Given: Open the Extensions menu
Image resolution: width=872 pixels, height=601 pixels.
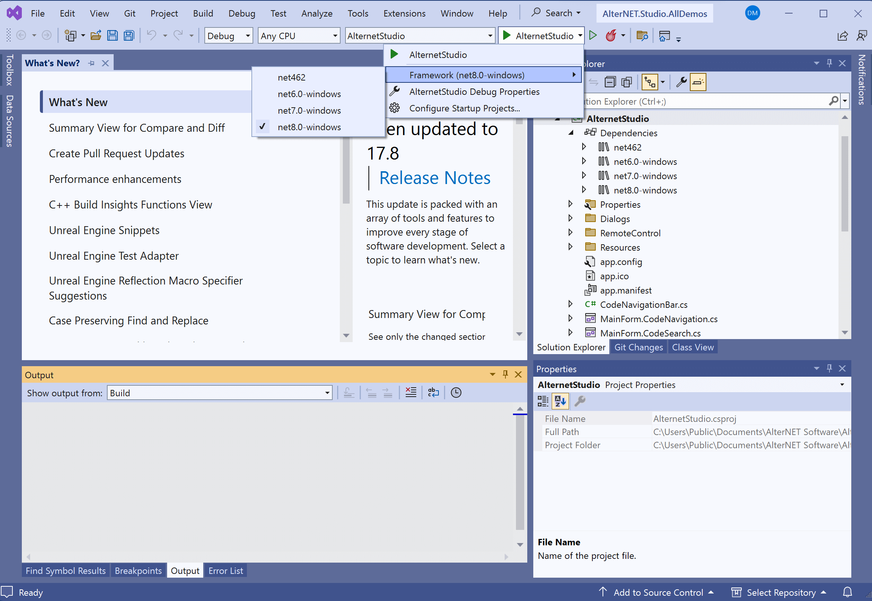Looking at the screenshot, I should (x=404, y=13).
